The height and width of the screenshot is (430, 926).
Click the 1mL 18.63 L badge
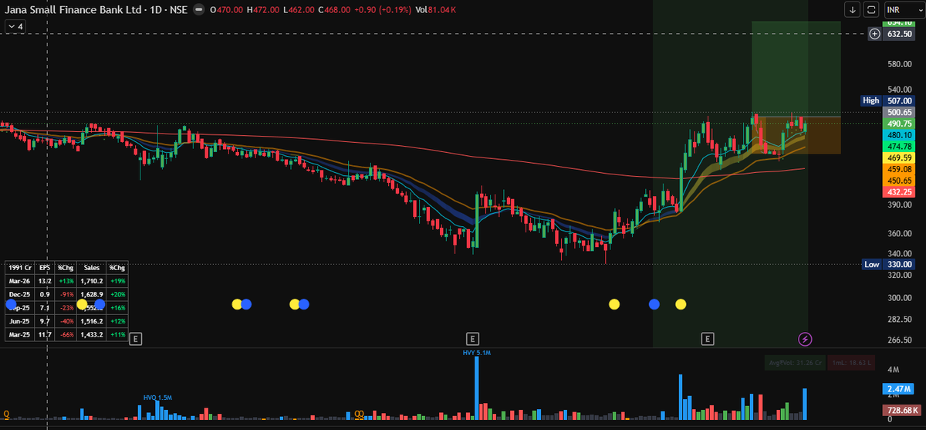coord(851,362)
